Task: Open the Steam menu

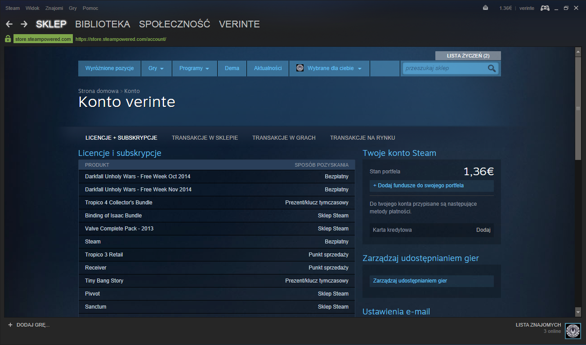Action: [x=13, y=8]
